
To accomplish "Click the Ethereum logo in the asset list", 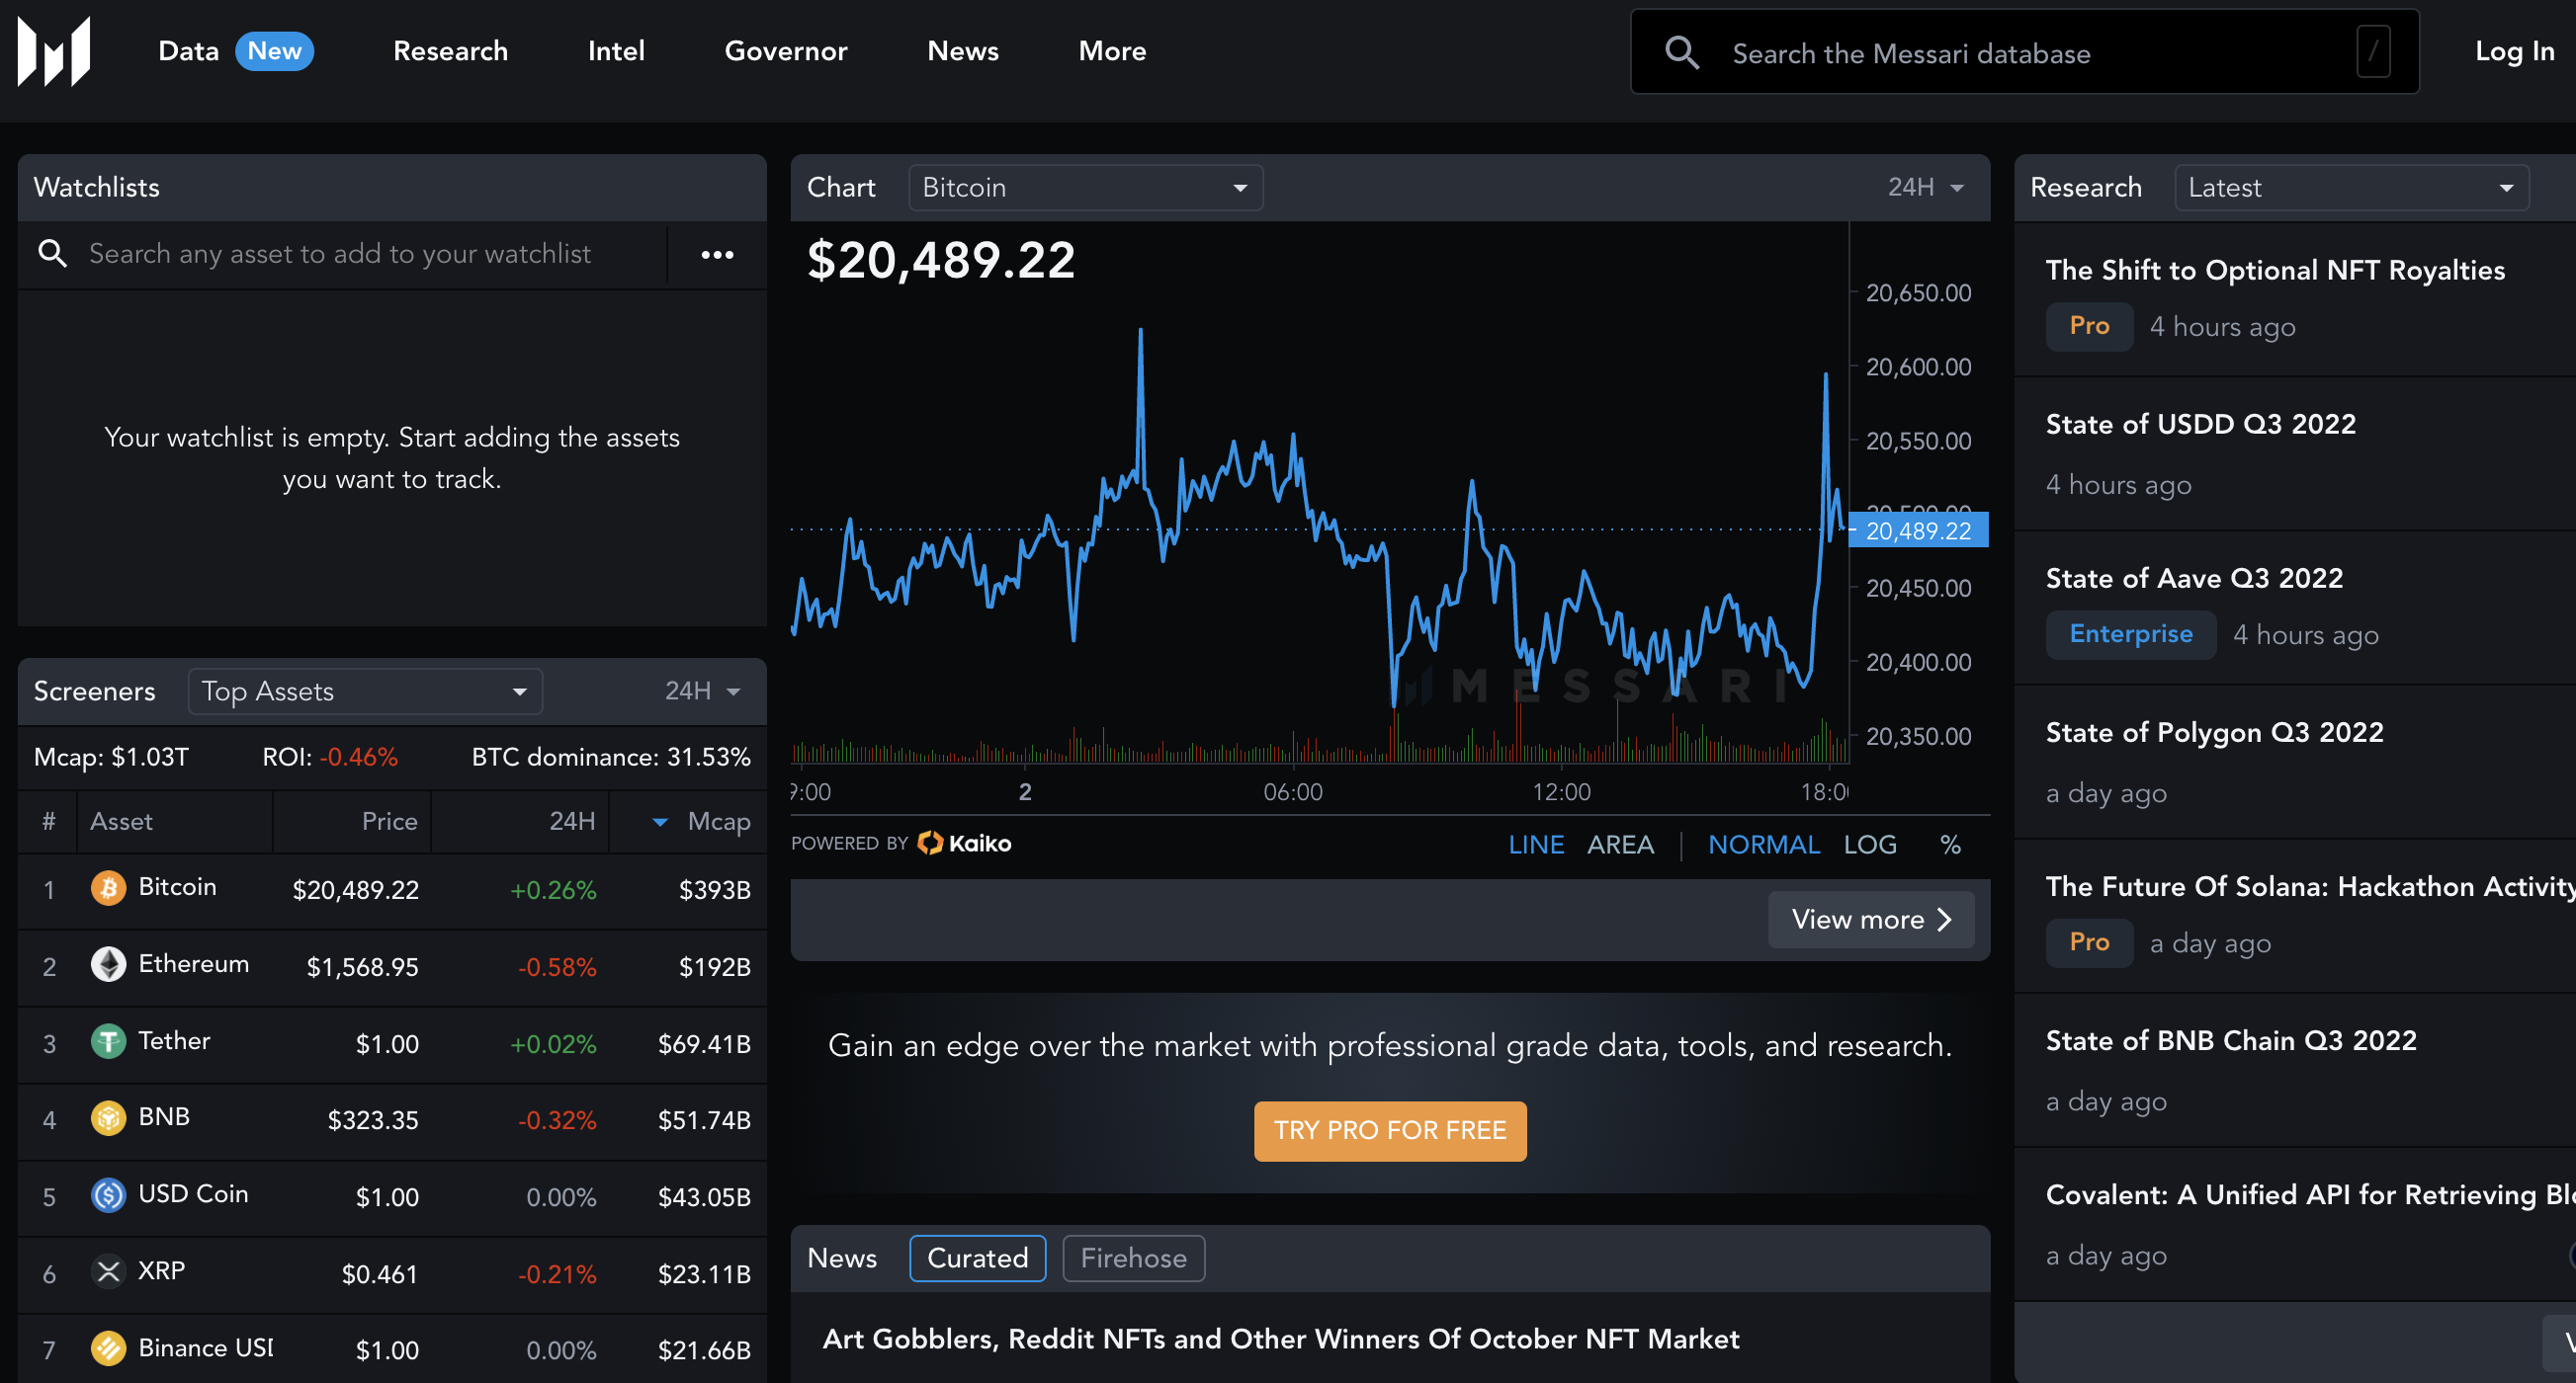I will coord(108,965).
